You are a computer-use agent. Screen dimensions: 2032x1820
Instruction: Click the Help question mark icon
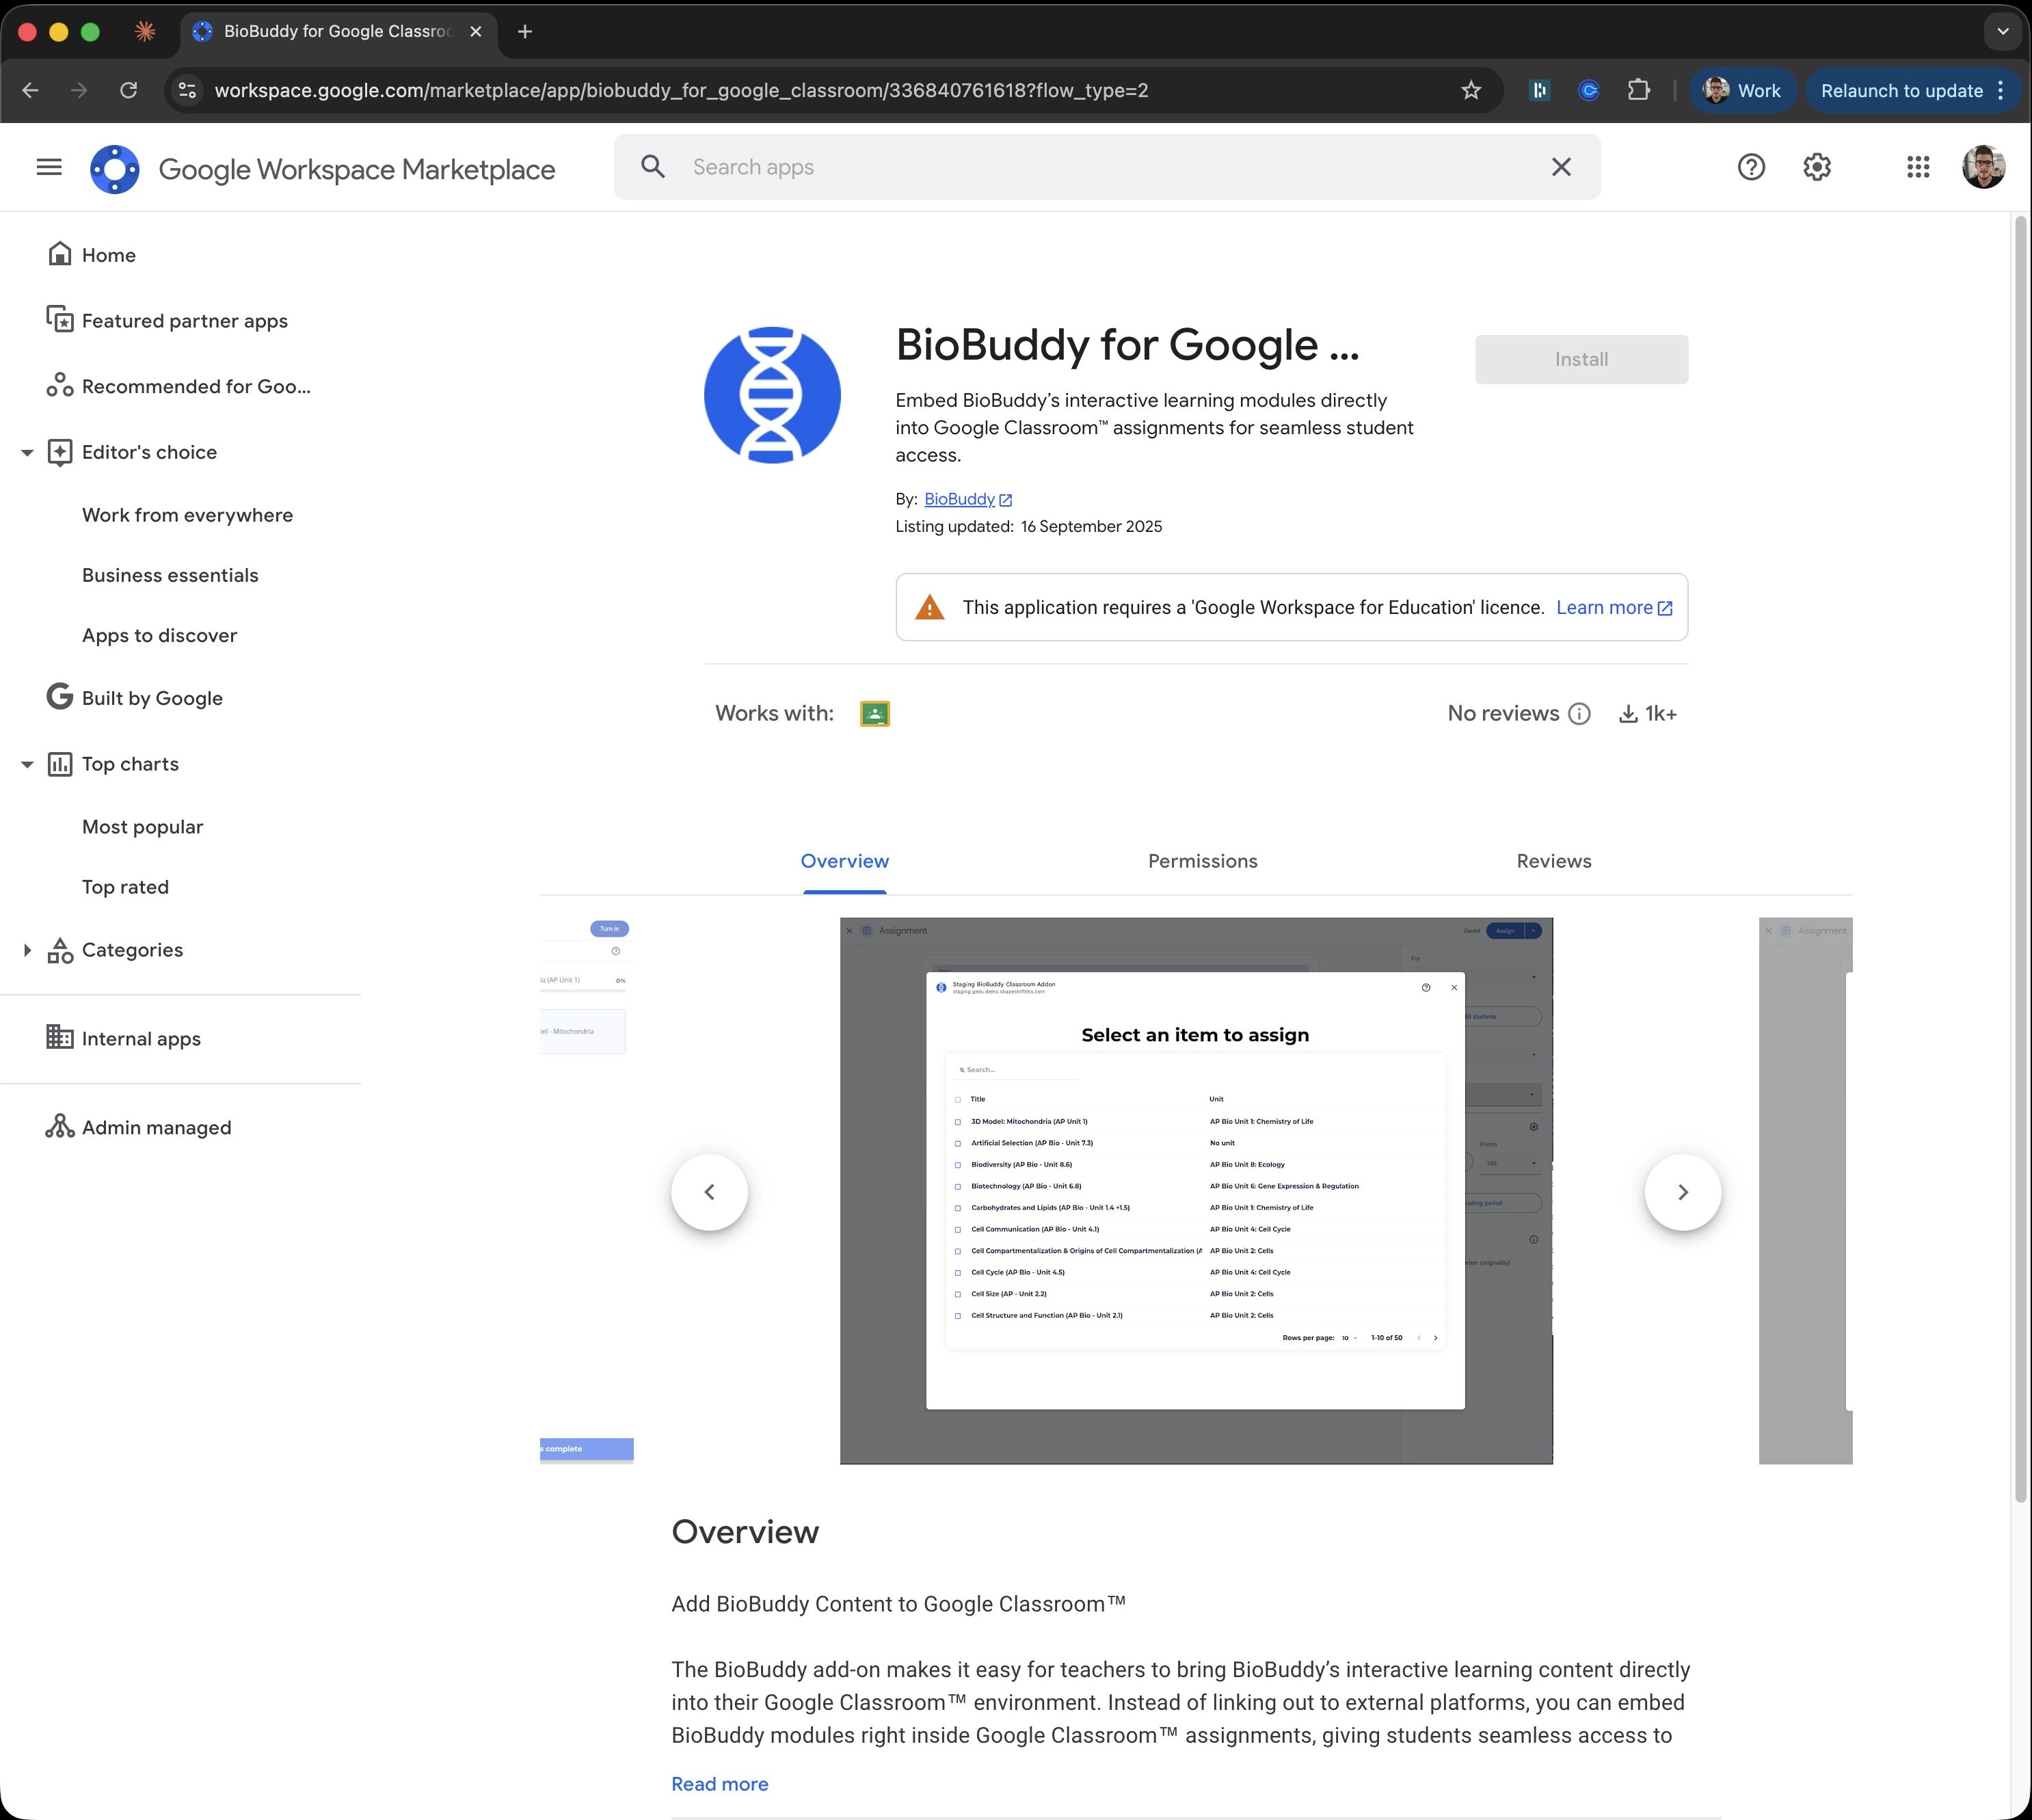coord(1751,167)
